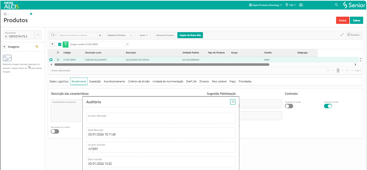This screenshot has width=367, height=170.
Task: Collapse the filter row expander arrow
Action: tap(52, 44)
